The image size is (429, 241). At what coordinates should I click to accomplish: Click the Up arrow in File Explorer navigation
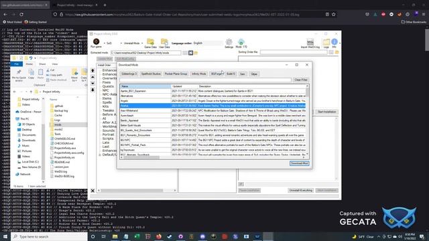(x=31, y=92)
